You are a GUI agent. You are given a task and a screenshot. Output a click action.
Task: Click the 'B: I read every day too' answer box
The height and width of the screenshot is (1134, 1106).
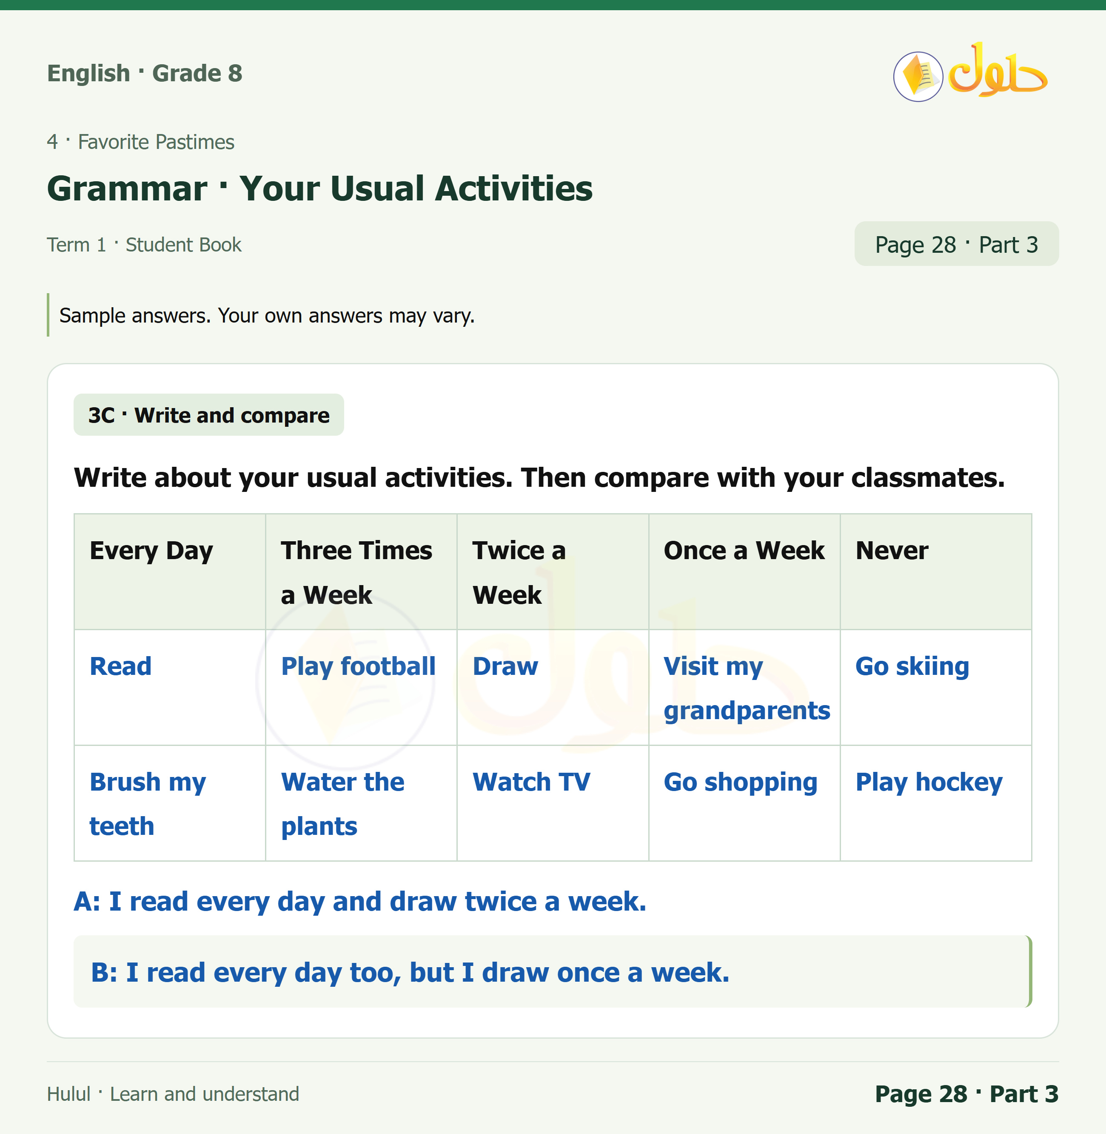click(553, 971)
